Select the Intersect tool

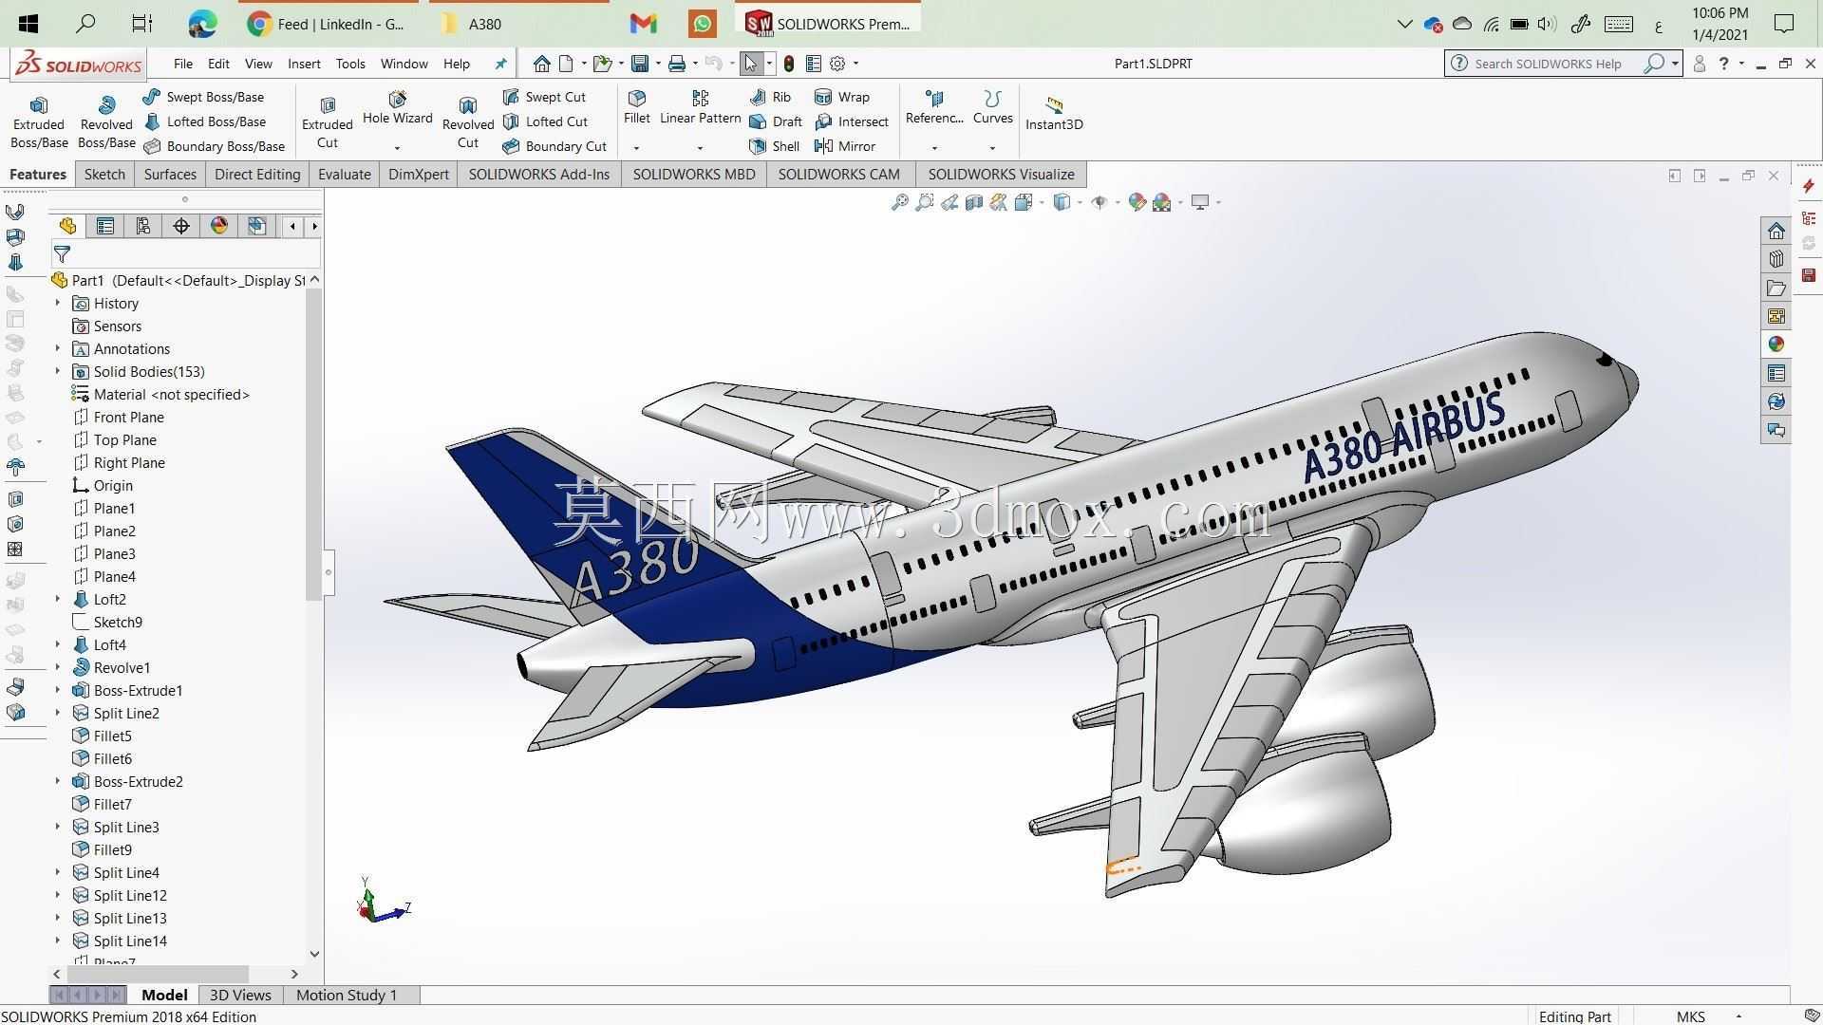[x=852, y=121]
